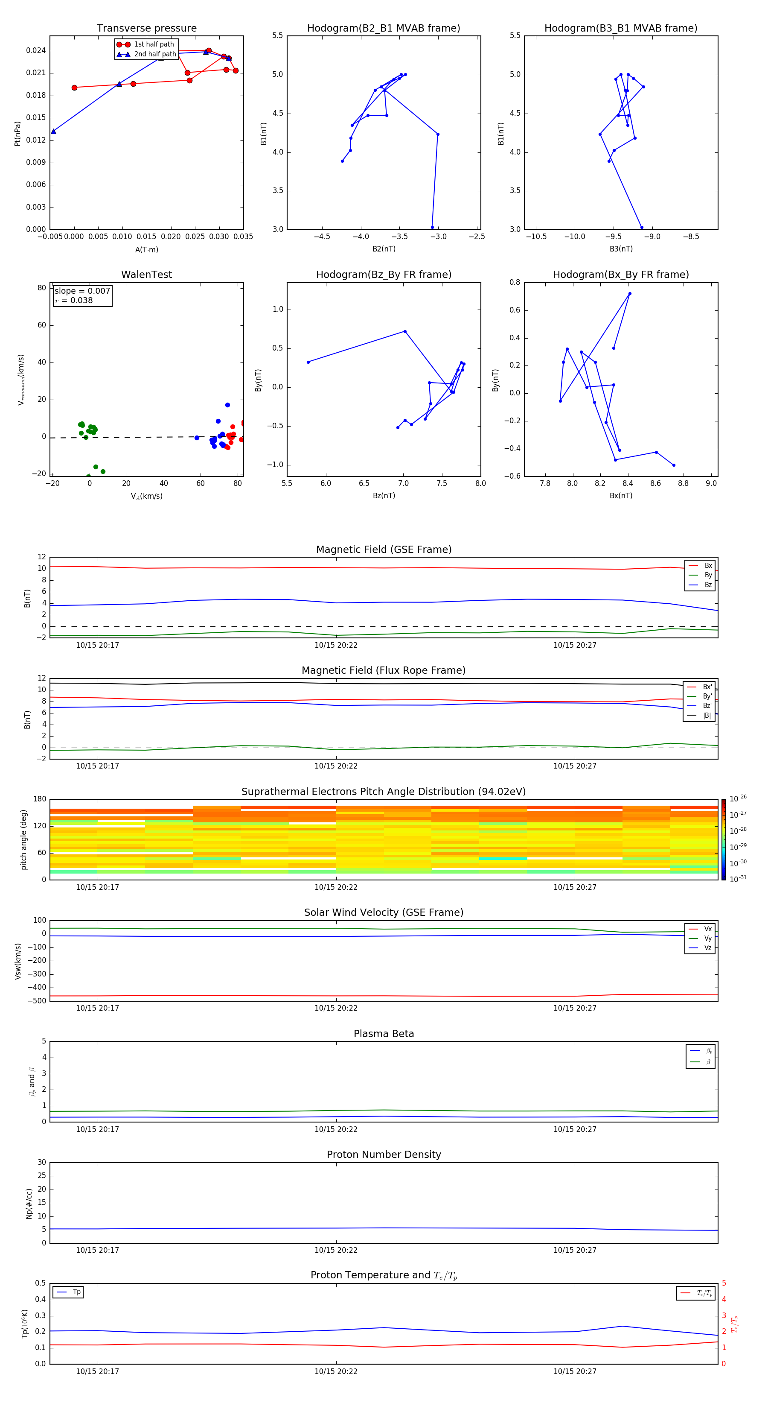Select the WalenTest slope and r annotation box

(x=82, y=296)
